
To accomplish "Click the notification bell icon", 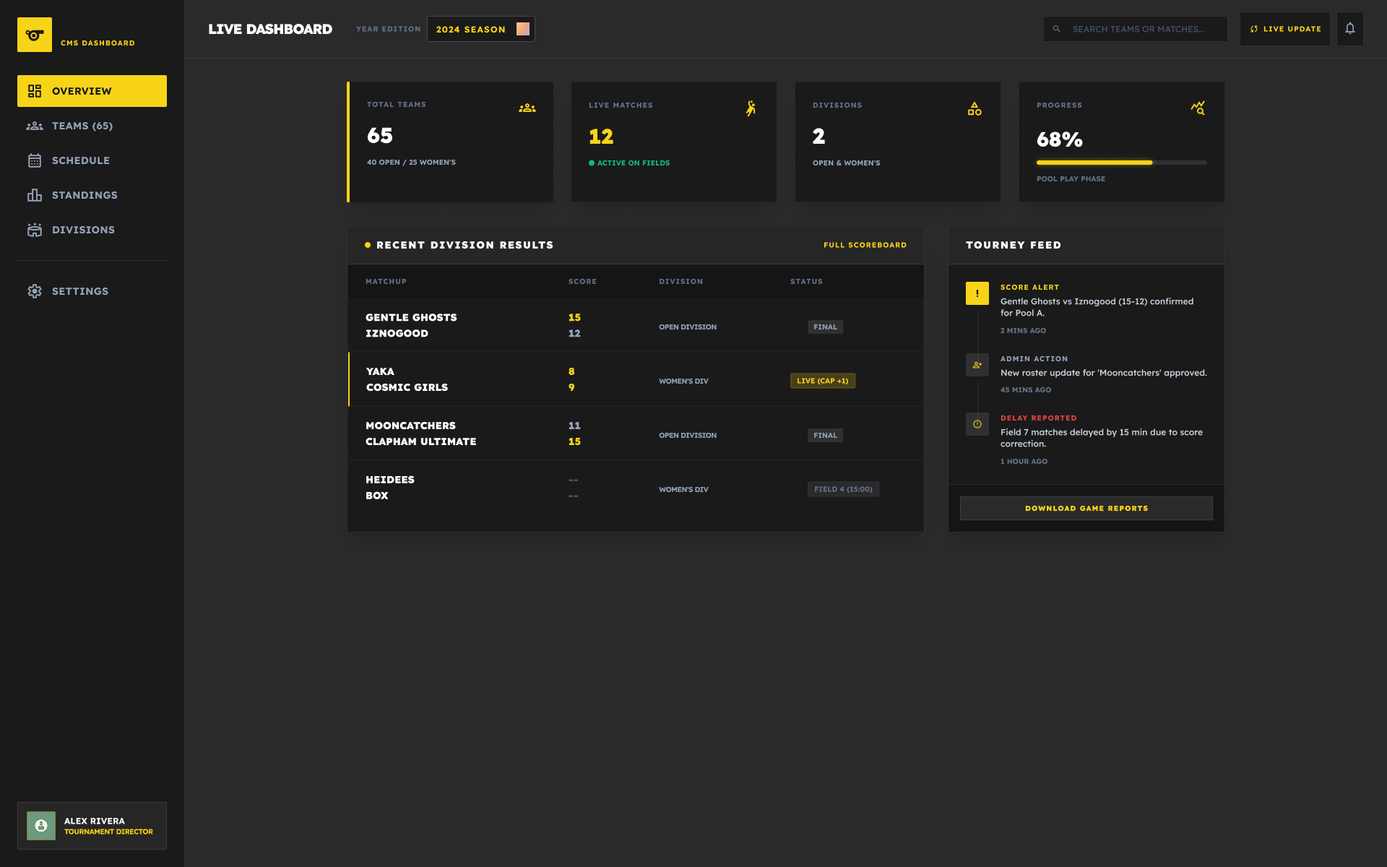I will click(1349, 29).
